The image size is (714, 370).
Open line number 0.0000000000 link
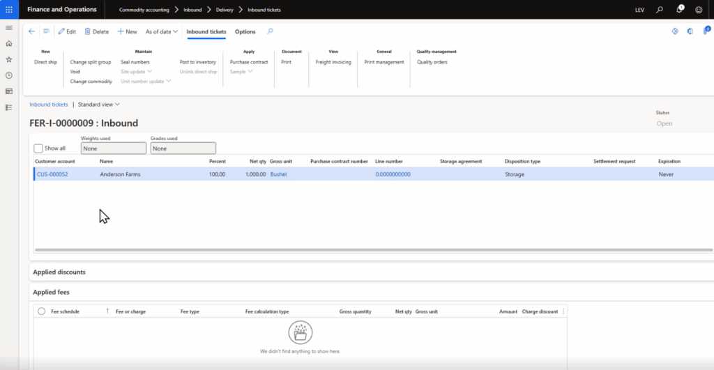393,174
